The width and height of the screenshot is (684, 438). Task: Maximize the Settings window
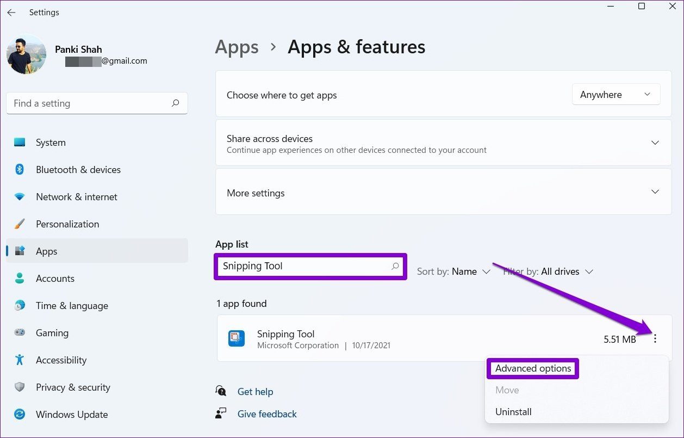click(x=642, y=7)
